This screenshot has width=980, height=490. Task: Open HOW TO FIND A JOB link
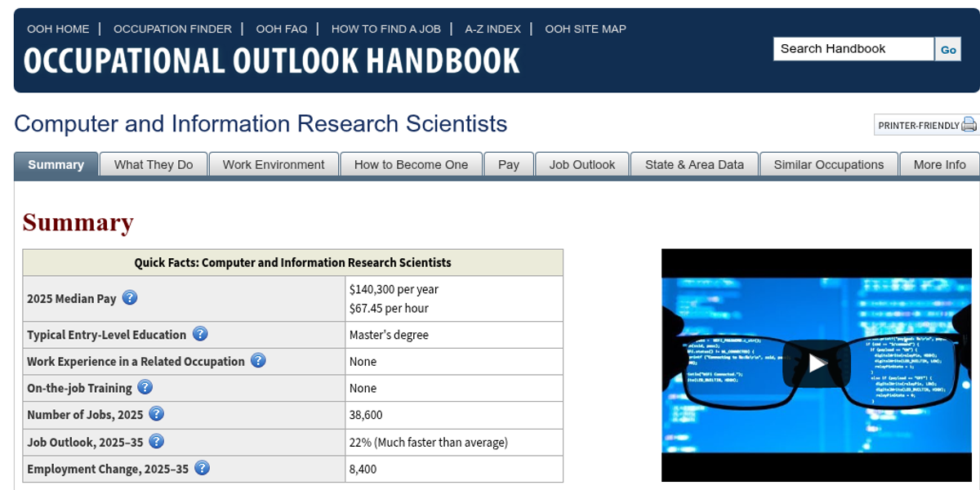[x=386, y=29]
